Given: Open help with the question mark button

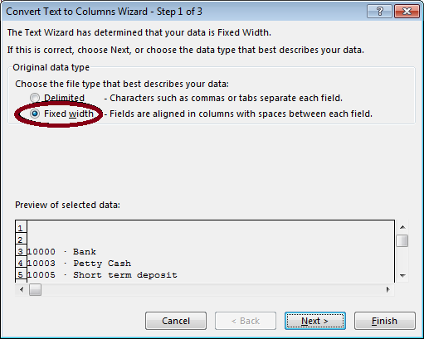Looking at the screenshot, I should point(379,12).
